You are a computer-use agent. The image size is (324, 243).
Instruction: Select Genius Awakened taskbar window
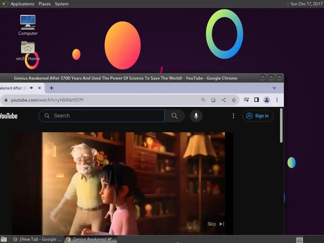click(x=91, y=239)
